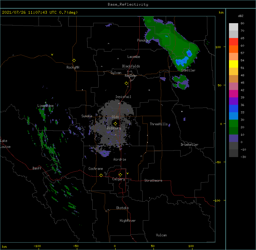Click the -30 value in the dBZ legend
The height and width of the screenshot is (250, 256).
point(243,157)
